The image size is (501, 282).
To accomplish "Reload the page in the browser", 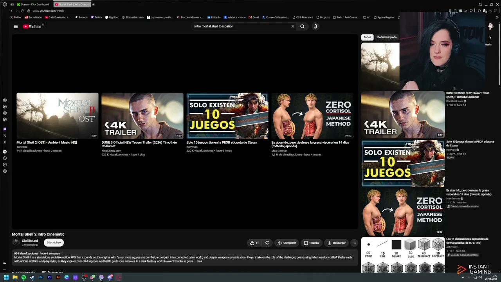I will click(x=22, y=11).
